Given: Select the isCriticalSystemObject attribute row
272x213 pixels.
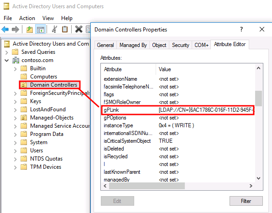Looking at the screenshot, I should (178, 141).
